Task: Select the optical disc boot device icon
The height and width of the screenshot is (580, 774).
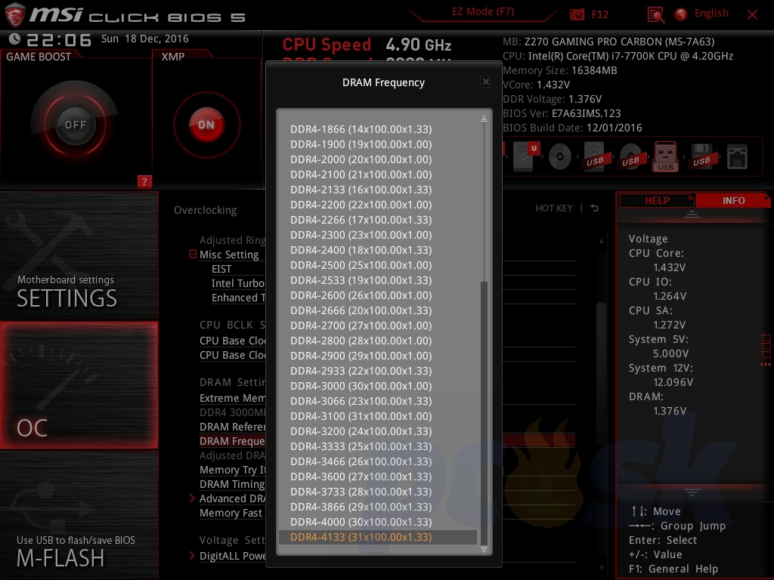Action: [560, 157]
